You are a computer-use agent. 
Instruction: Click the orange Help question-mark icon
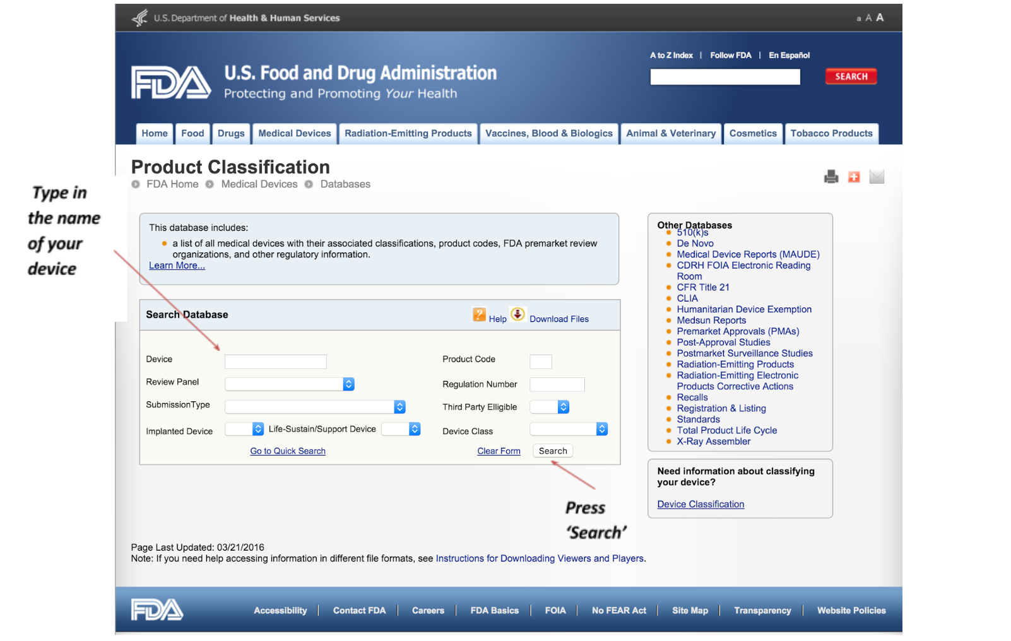[x=480, y=314]
